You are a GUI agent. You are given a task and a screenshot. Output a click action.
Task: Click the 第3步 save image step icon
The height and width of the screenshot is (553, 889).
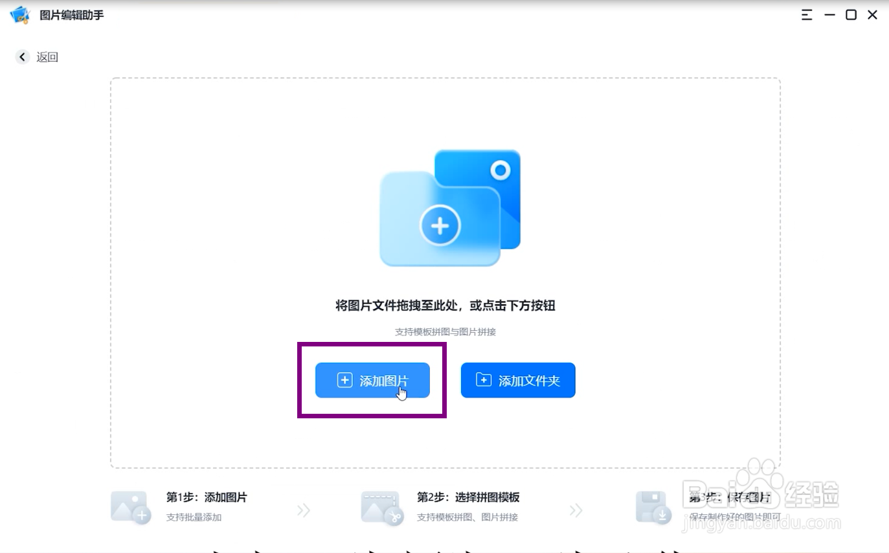(653, 507)
